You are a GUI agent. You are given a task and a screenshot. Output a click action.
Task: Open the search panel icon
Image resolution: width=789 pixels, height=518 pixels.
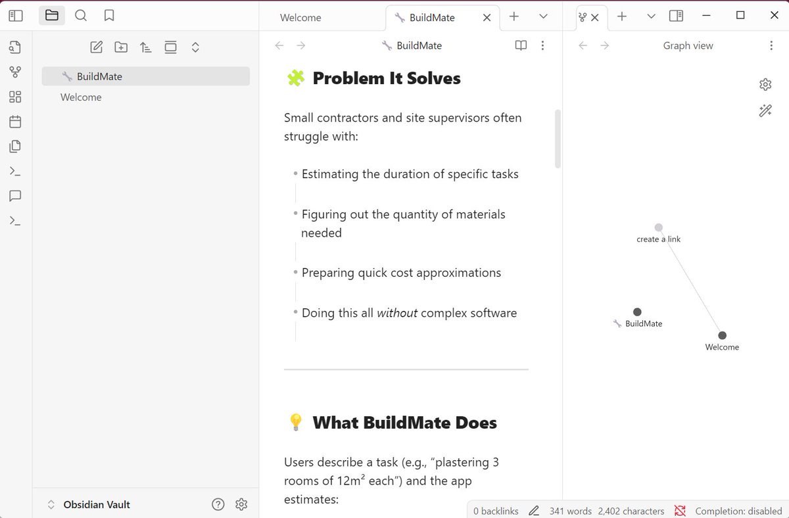coord(81,15)
